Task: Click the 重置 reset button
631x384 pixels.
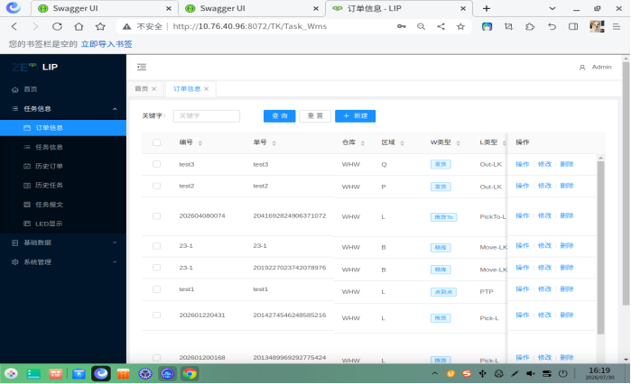Action: click(315, 116)
